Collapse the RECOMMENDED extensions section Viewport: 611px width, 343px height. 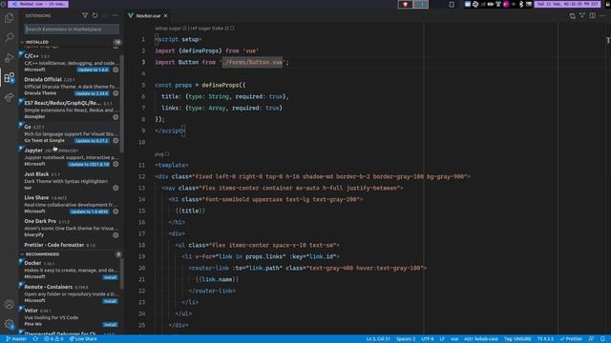click(71, 254)
